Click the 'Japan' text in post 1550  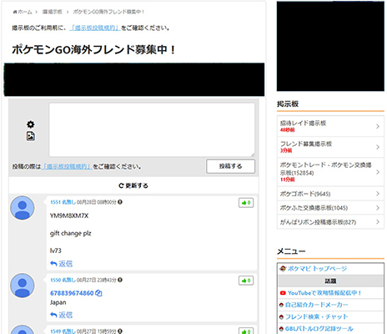tap(58, 302)
